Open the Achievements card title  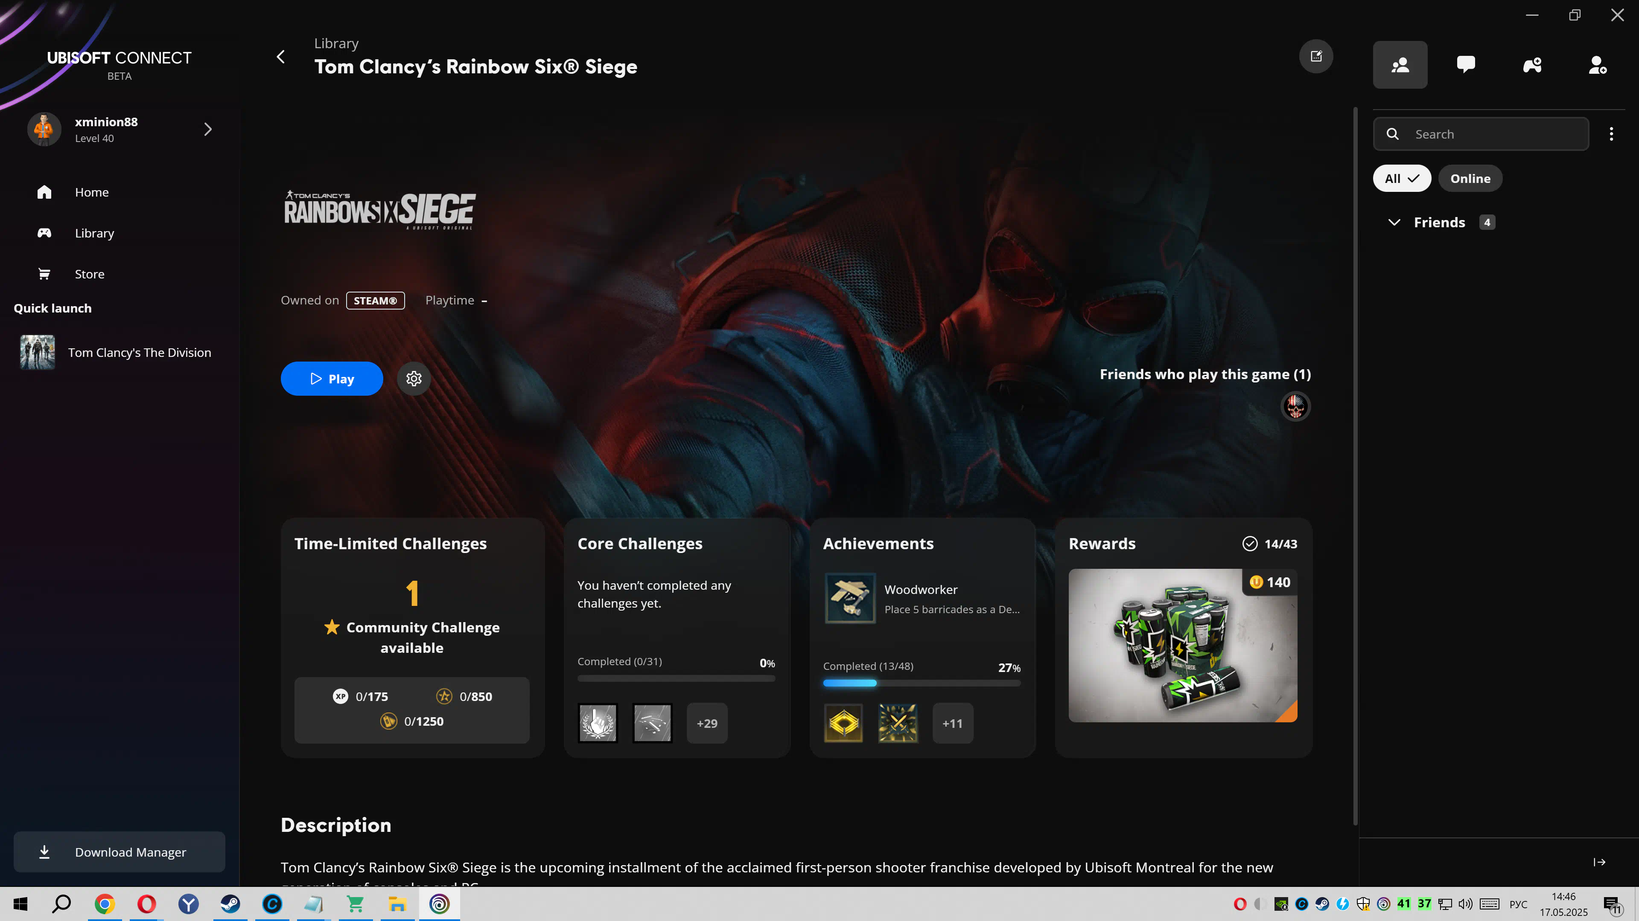coord(878,544)
